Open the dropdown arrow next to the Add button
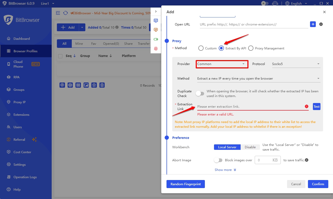This screenshot has width=333, height=199. coord(82,27)
